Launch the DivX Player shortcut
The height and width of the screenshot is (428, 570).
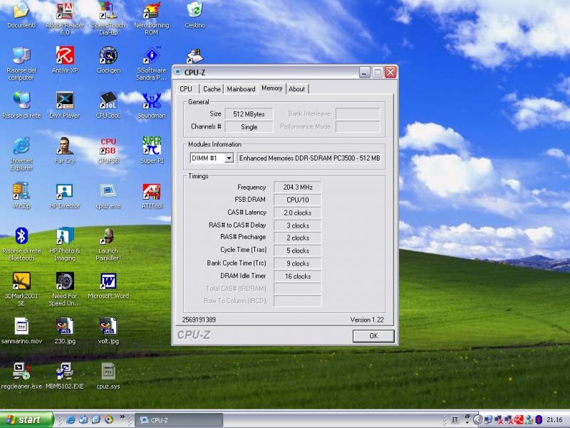(x=65, y=105)
